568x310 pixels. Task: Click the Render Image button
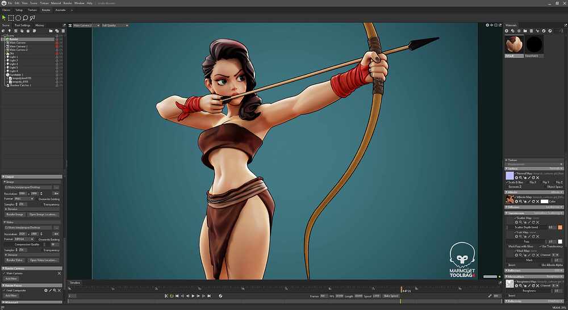(15, 215)
